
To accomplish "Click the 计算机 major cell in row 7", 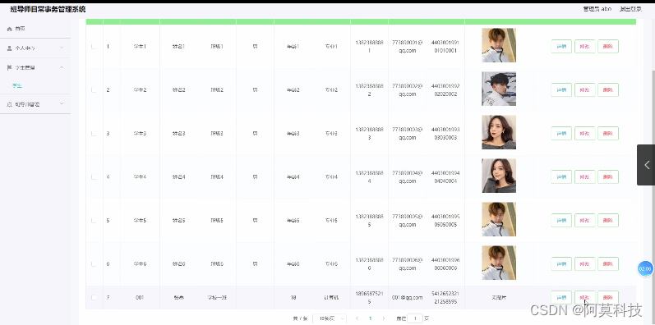I will pyautogui.click(x=331, y=298).
